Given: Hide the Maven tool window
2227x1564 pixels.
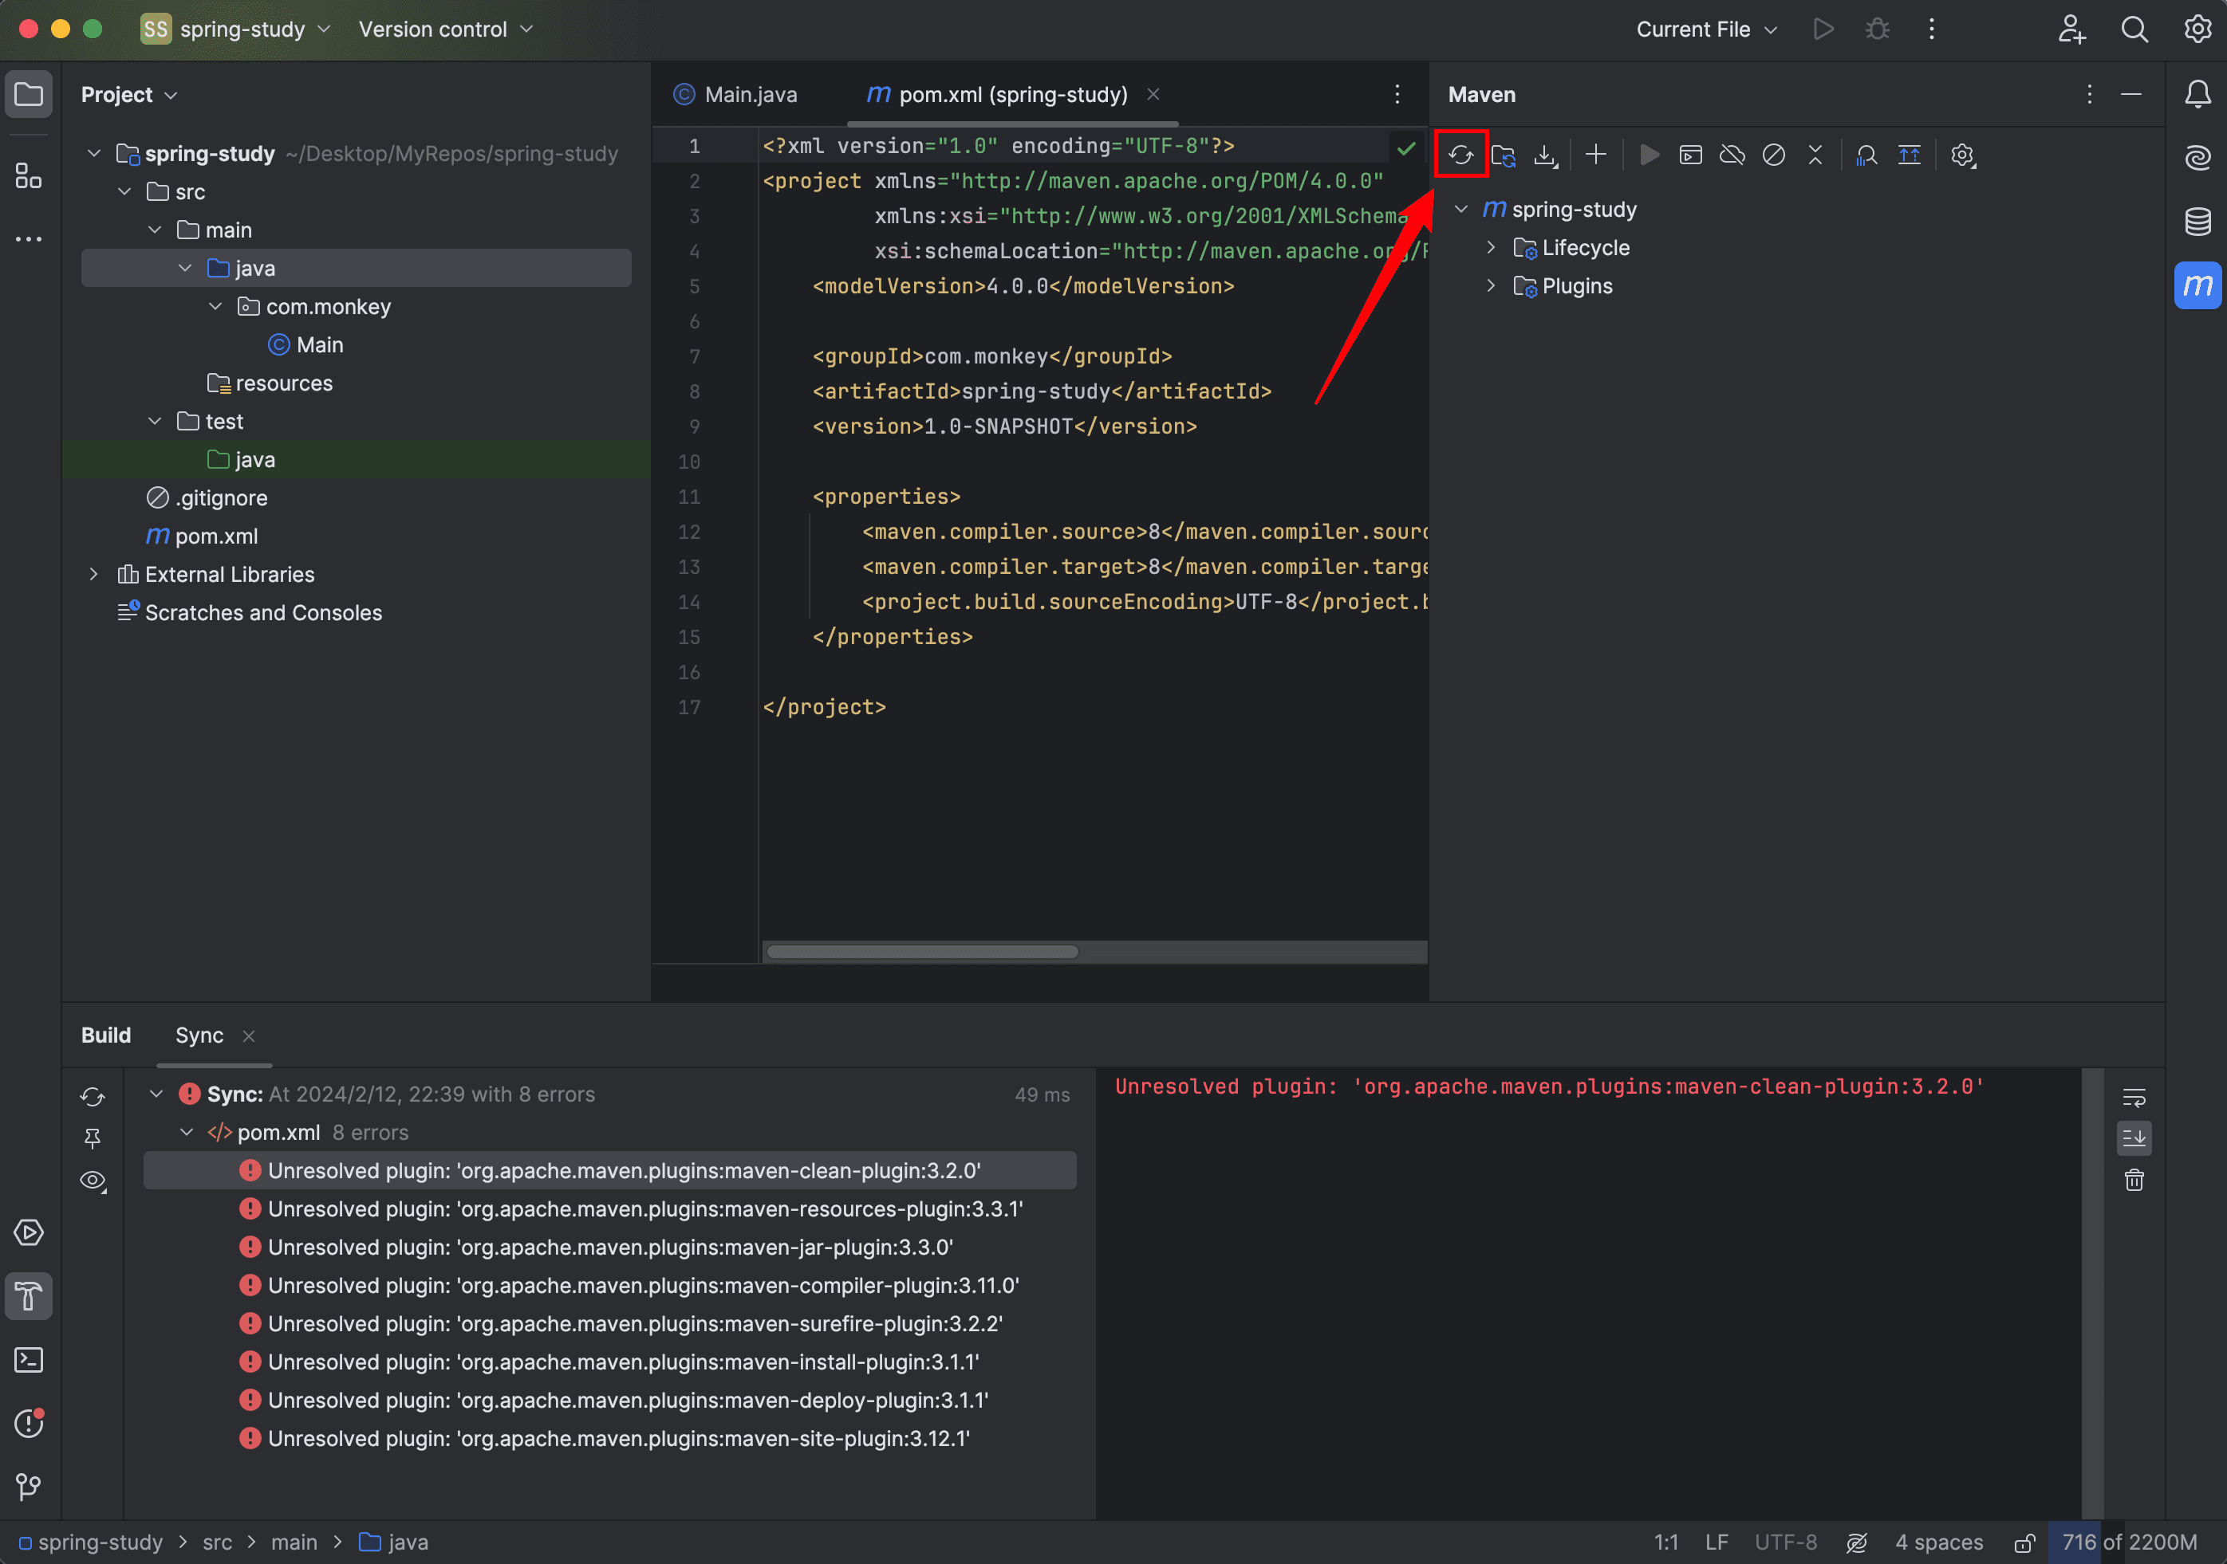Looking at the screenshot, I should tap(2131, 94).
